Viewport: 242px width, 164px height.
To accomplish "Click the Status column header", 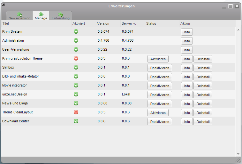I will (x=162, y=23).
